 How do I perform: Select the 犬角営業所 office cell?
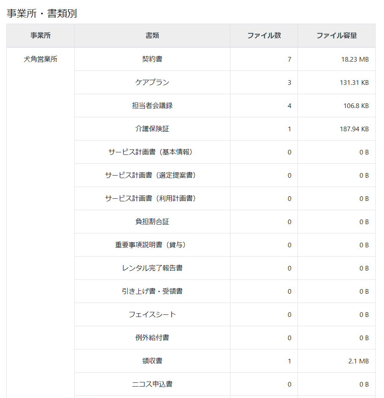(x=39, y=59)
